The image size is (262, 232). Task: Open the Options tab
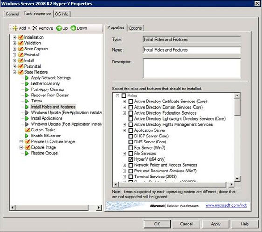point(135,28)
